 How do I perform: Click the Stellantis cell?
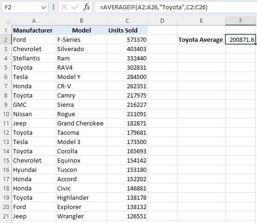coord(34,59)
